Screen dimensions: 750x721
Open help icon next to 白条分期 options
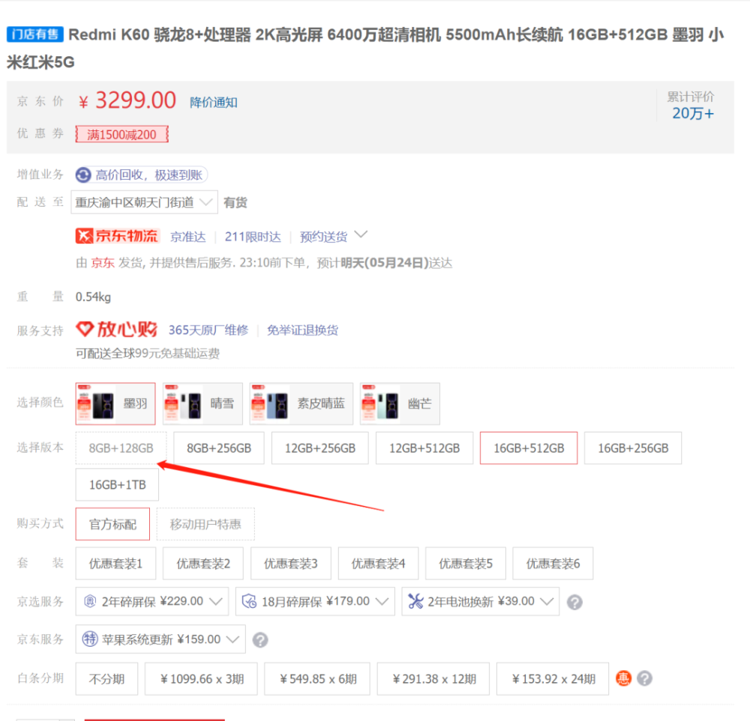pyautogui.click(x=644, y=678)
